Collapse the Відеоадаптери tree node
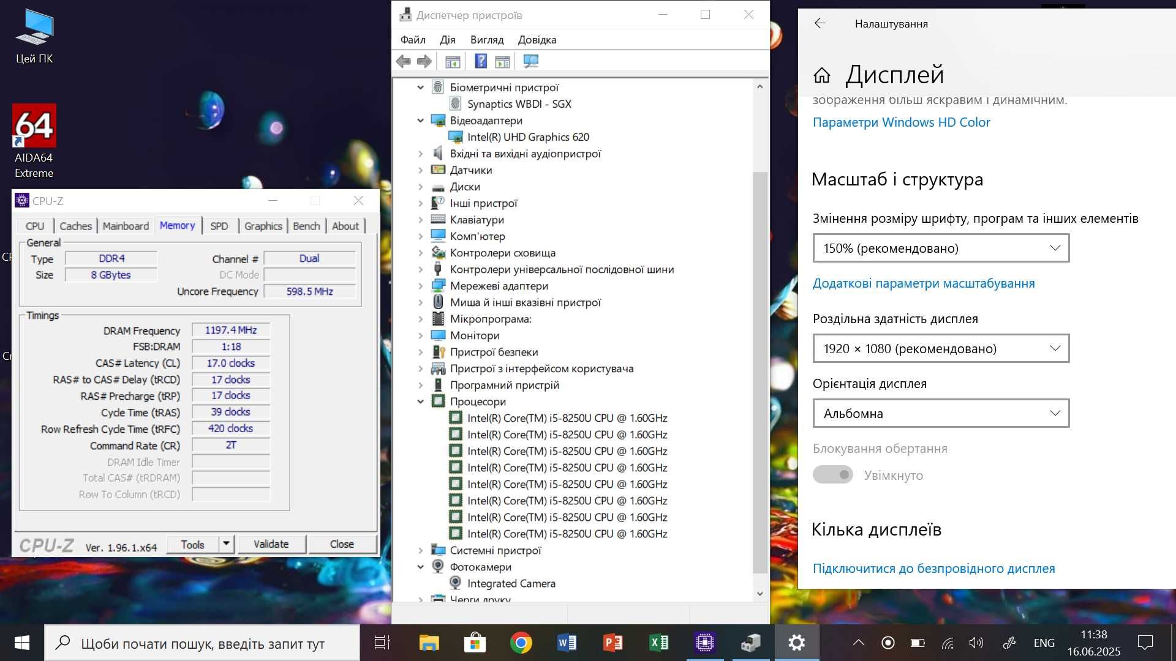Screen dimensions: 1176x661 420,121
